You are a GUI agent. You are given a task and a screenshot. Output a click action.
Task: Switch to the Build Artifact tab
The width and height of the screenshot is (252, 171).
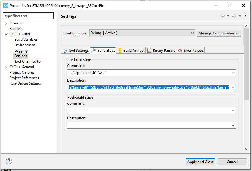[131, 51]
